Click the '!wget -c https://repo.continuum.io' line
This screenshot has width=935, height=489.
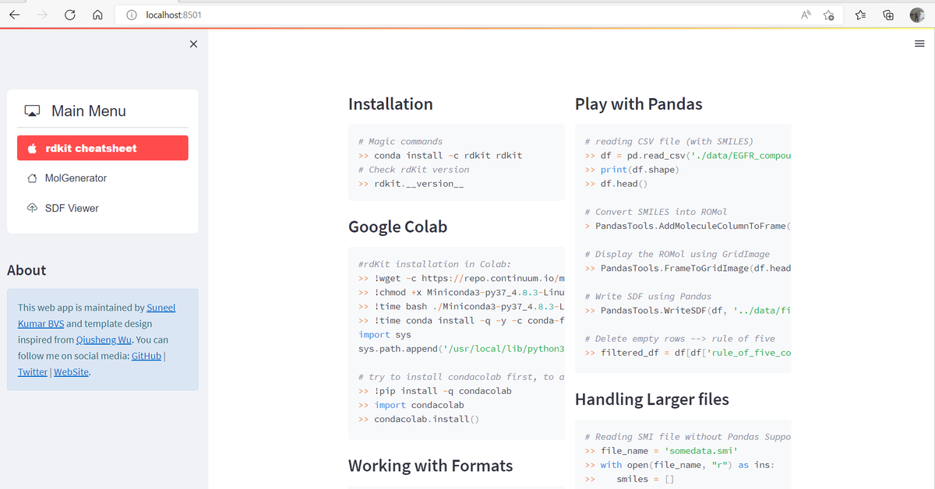461,279
